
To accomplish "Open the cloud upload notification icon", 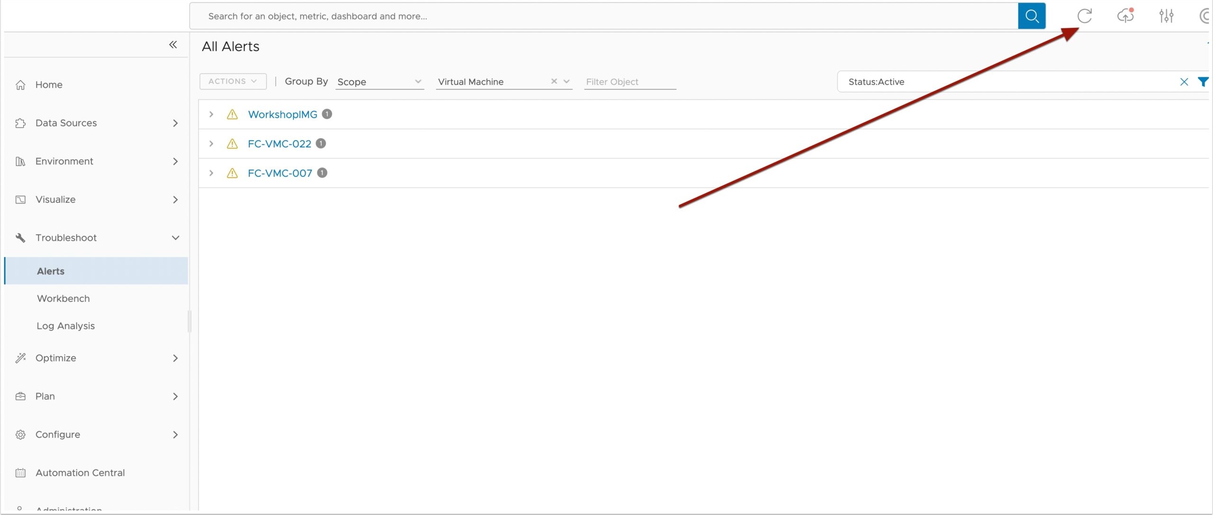I will [1125, 16].
